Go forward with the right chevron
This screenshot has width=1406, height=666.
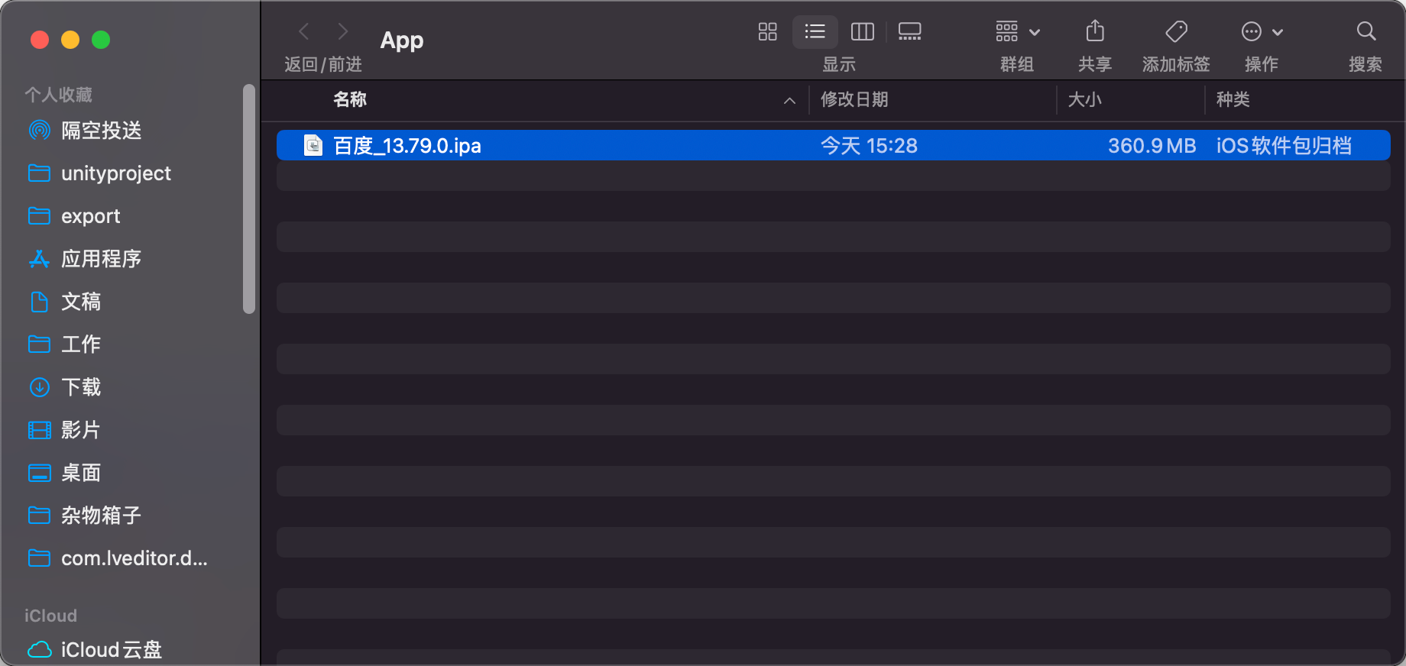coord(342,31)
